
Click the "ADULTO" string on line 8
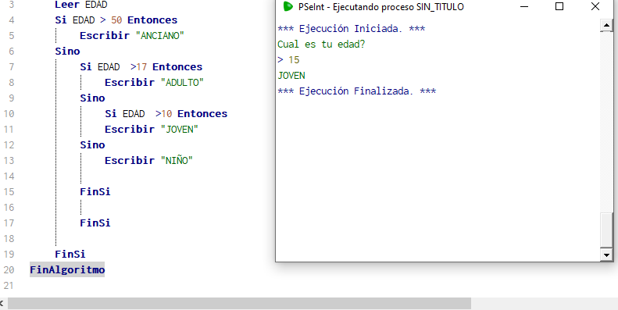pyautogui.click(x=182, y=82)
